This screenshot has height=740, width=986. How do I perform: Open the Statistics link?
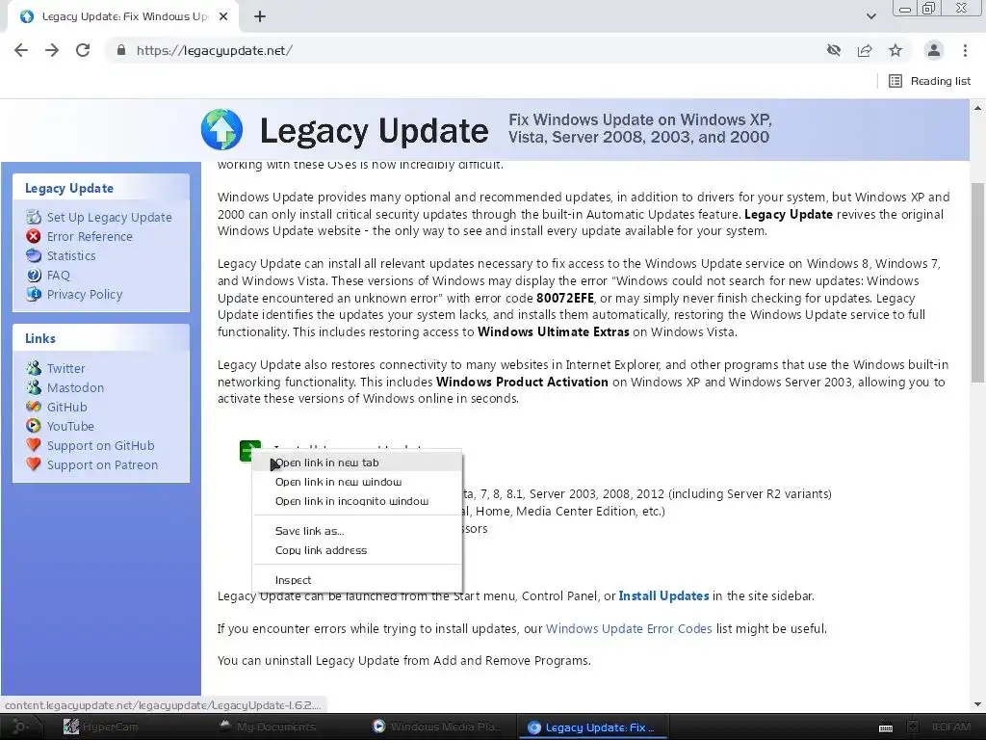[x=71, y=255]
